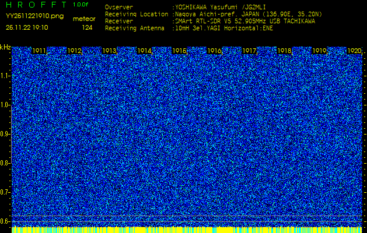
Task: Click time marker 1918
Action: pos(284,51)
